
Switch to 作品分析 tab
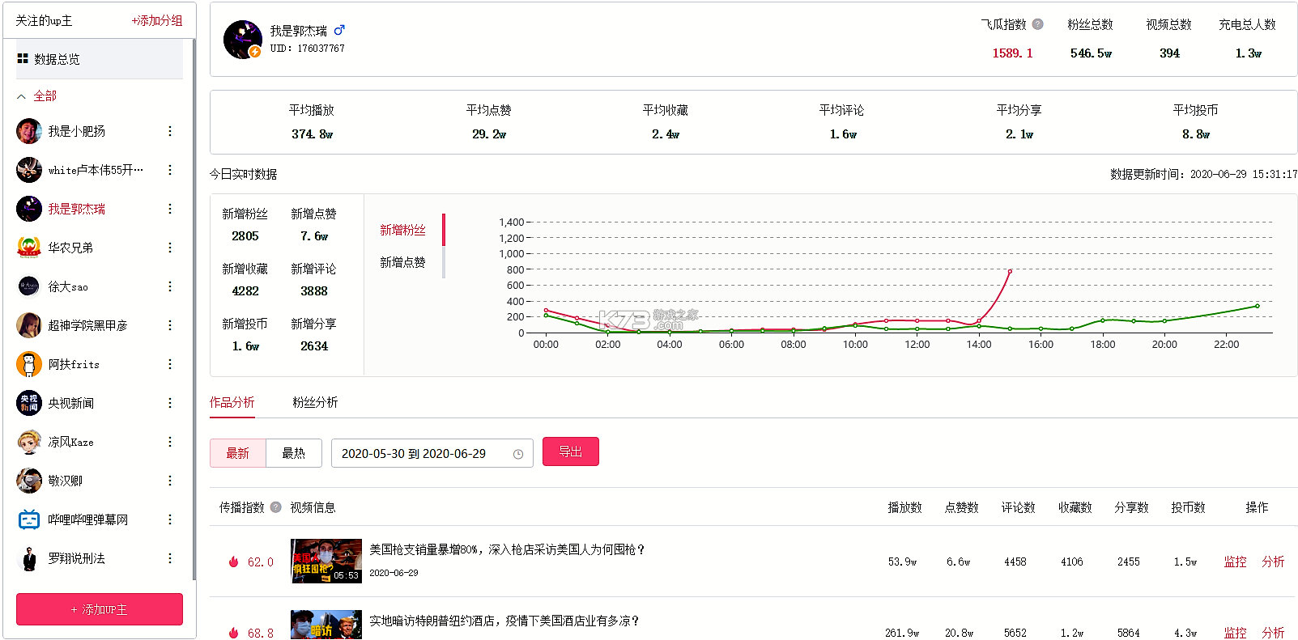click(x=232, y=402)
